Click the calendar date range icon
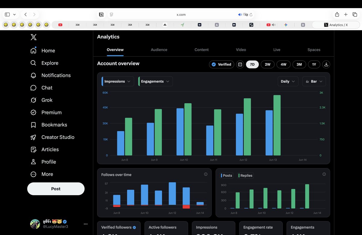 240,64
